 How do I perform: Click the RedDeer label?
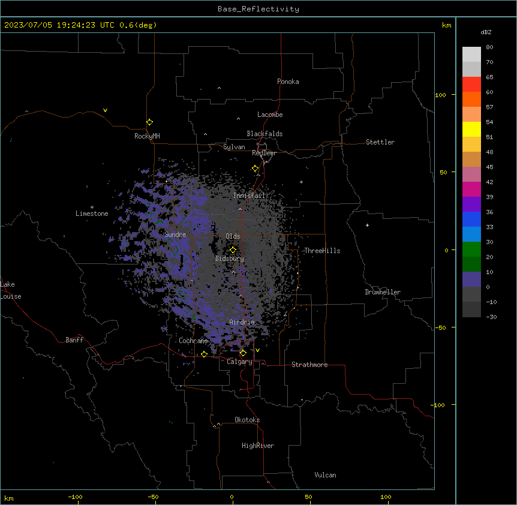click(264, 153)
